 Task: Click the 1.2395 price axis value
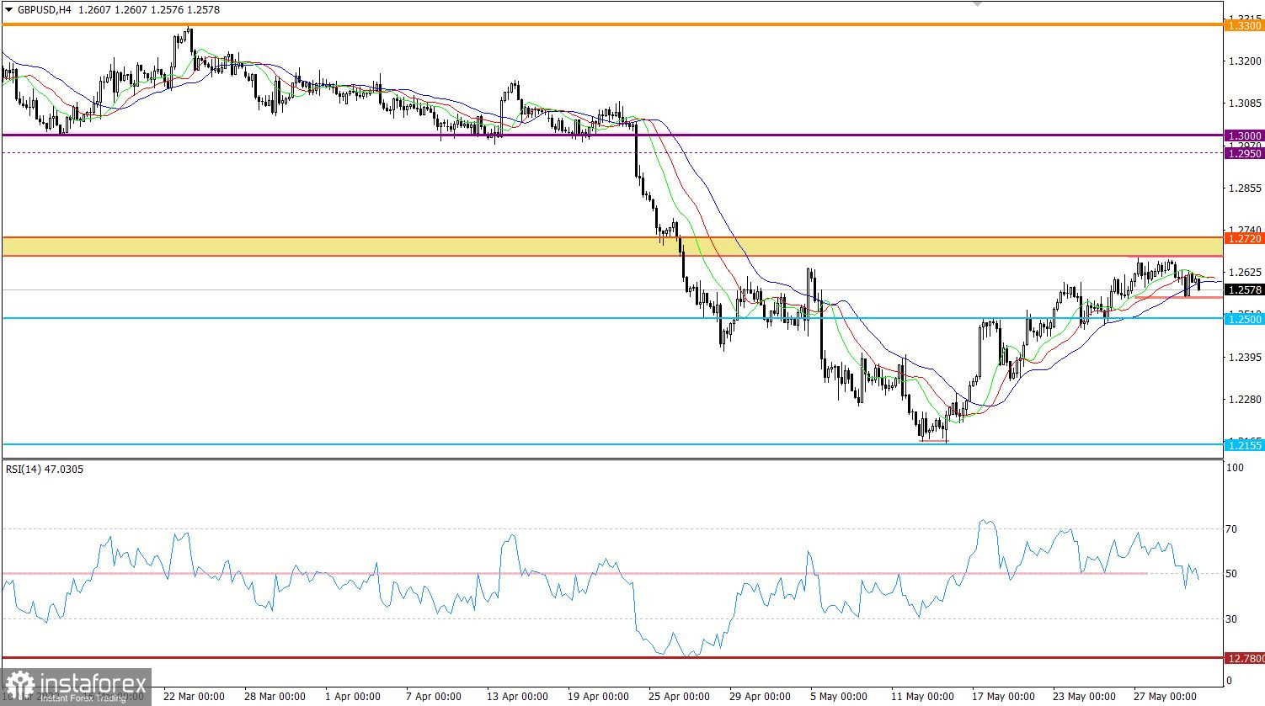tap(1245, 358)
